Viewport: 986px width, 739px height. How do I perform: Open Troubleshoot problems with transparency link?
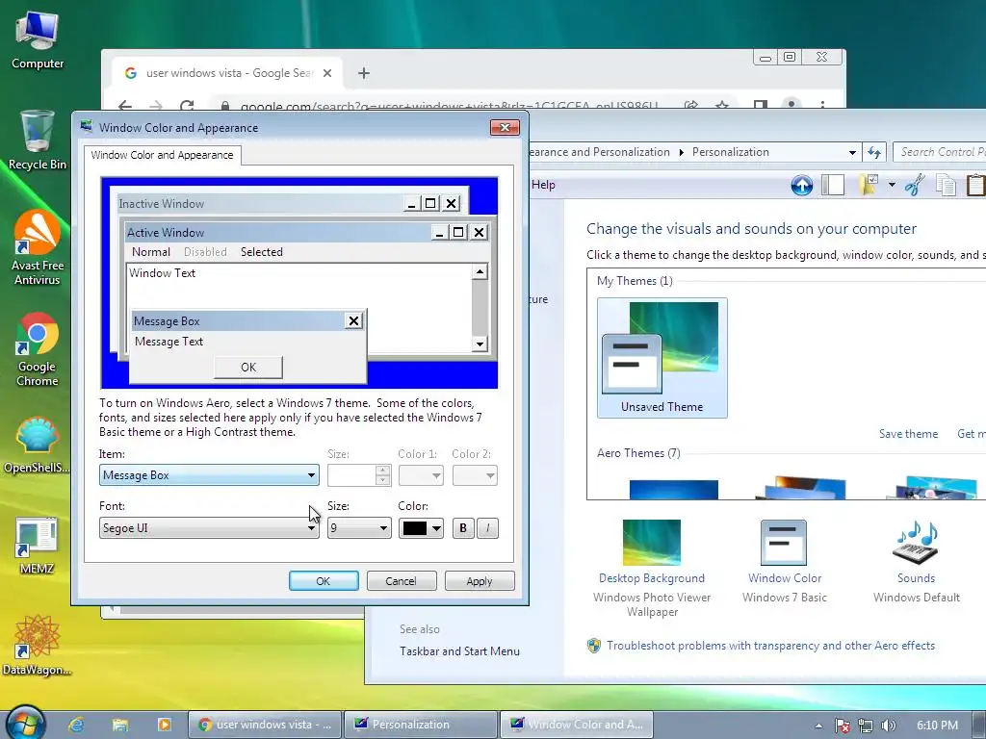click(x=770, y=646)
